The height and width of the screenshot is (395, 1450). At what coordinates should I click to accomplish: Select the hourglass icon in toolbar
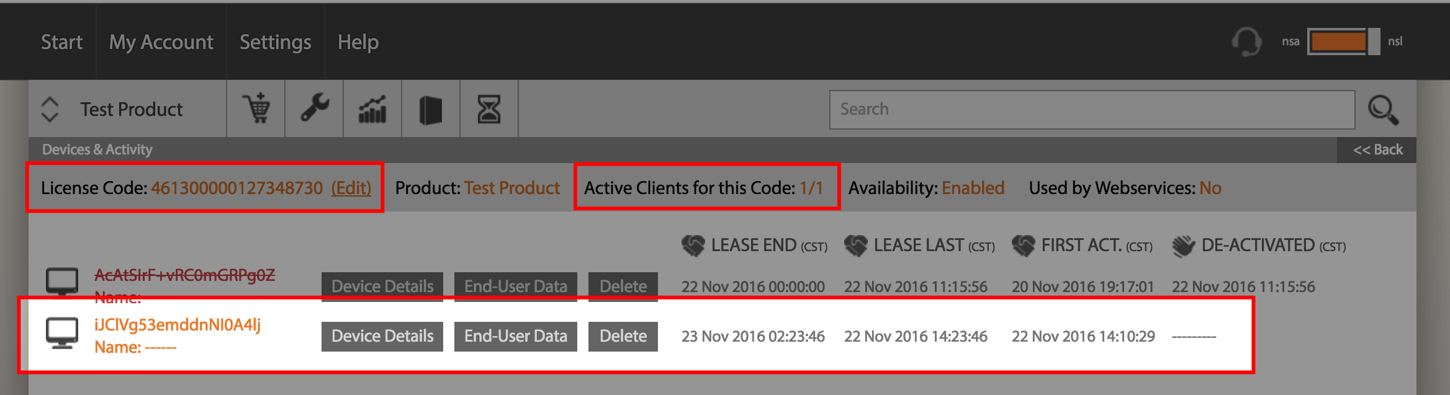[489, 109]
